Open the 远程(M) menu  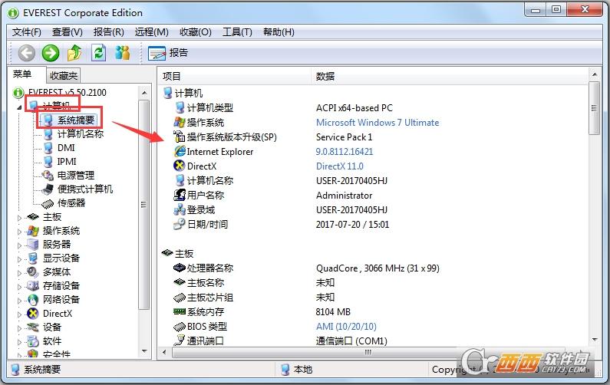click(x=151, y=32)
